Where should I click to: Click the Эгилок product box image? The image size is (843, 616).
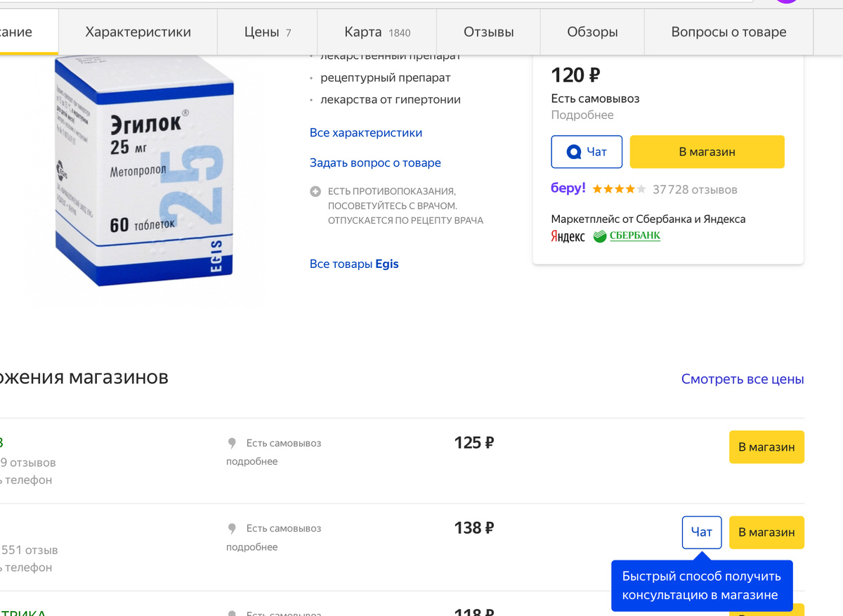click(x=144, y=172)
